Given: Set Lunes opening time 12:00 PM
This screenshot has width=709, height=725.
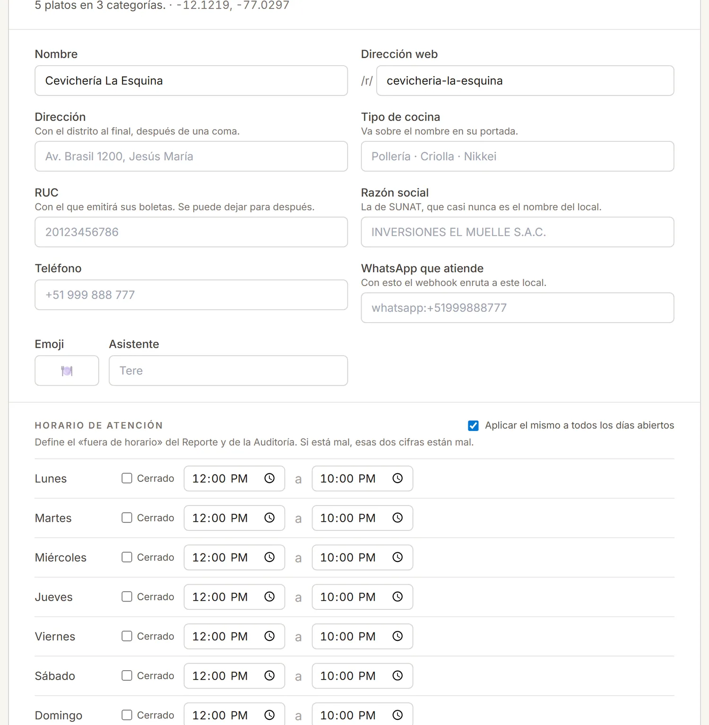Looking at the screenshot, I should [234, 478].
